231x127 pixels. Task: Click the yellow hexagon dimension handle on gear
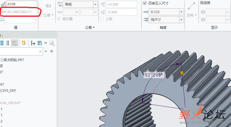coord(182,73)
